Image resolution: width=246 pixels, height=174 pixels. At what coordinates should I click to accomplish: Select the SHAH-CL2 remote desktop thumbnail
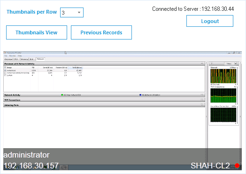123,111
